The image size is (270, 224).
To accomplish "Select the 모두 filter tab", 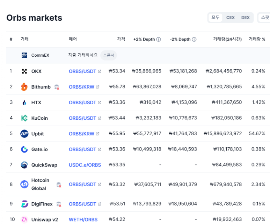I will (215, 17).
